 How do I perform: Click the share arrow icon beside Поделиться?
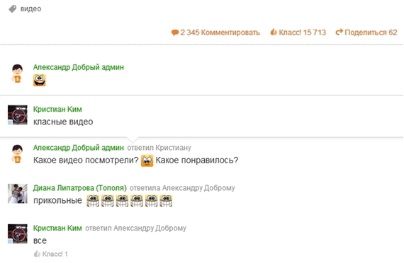[339, 32]
